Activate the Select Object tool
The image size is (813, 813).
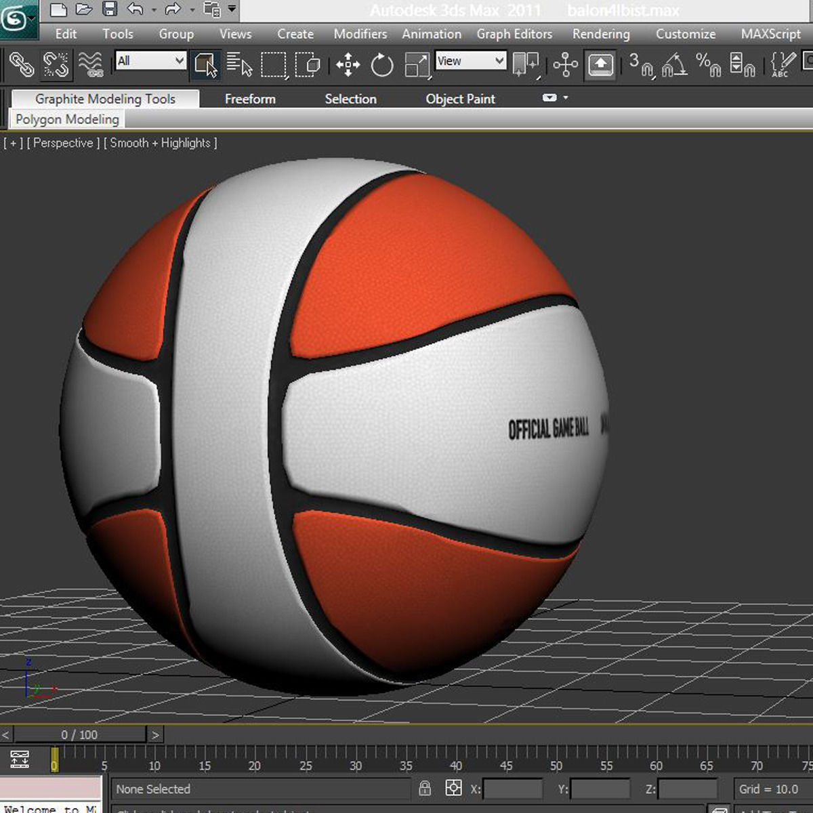coord(205,65)
